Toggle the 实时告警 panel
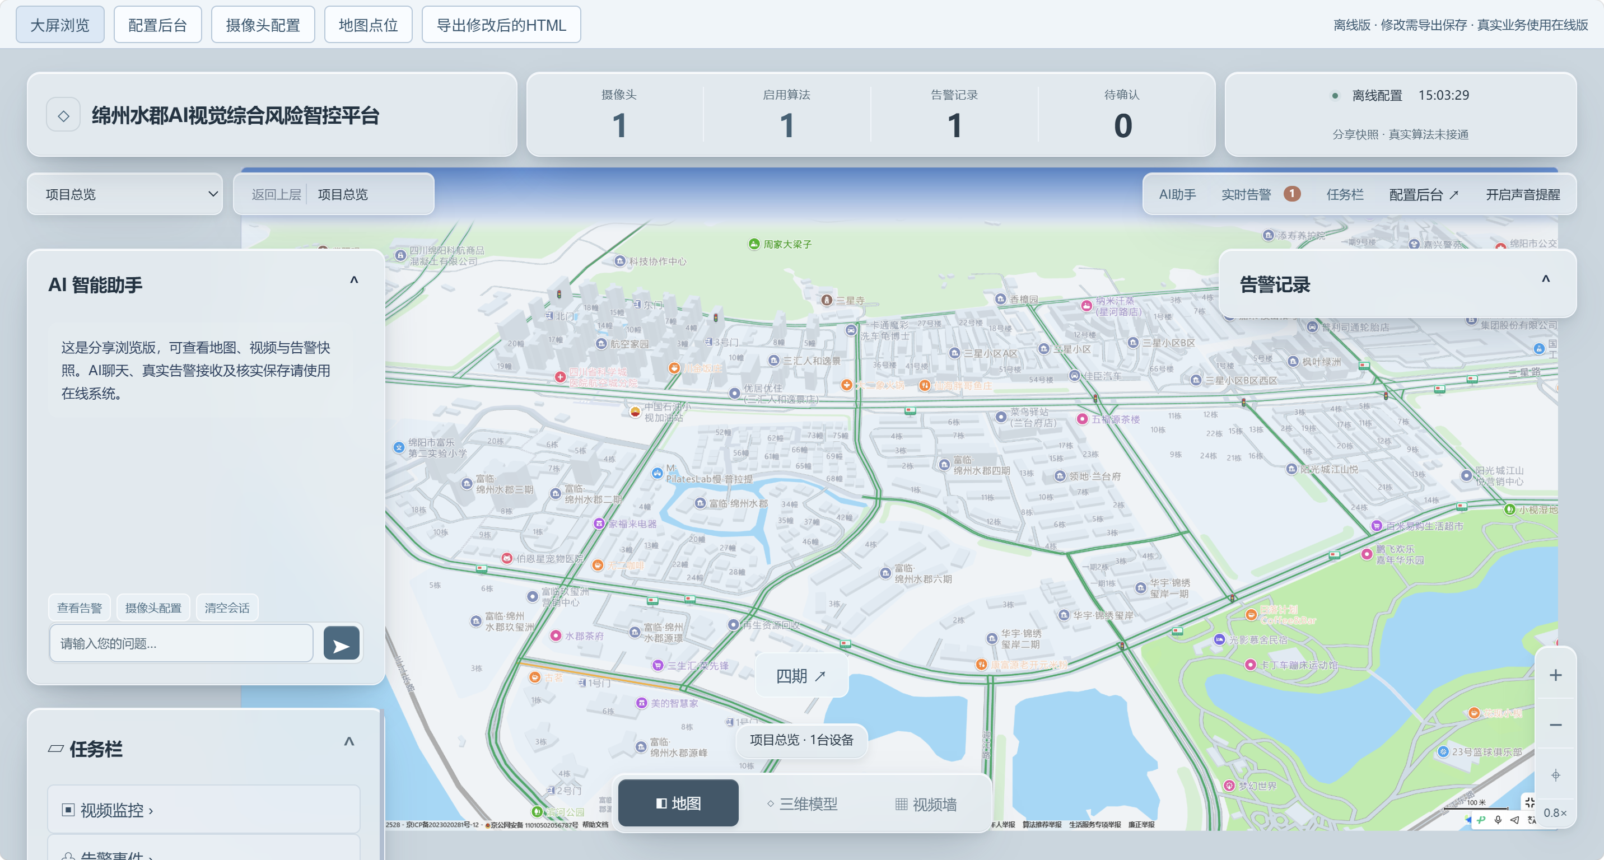This screenshot has width=1604, height=860. 1246,195
